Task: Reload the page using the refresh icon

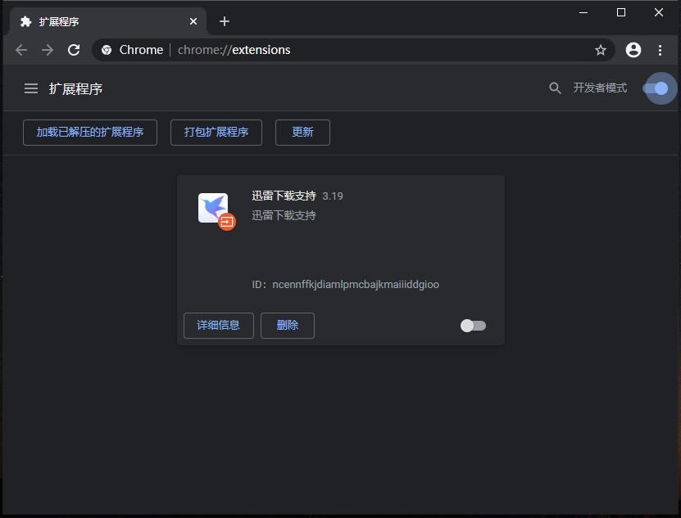Action: coord(74,50)
